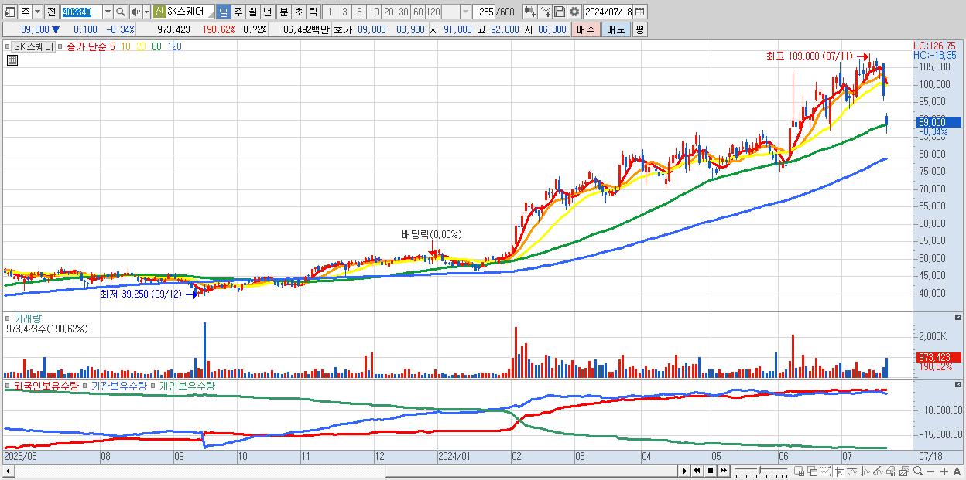Viewport: 966px width, 480px height.
Task: Open the stock code search magnifier
Action: pyautogui.click(x=120, y=12)
